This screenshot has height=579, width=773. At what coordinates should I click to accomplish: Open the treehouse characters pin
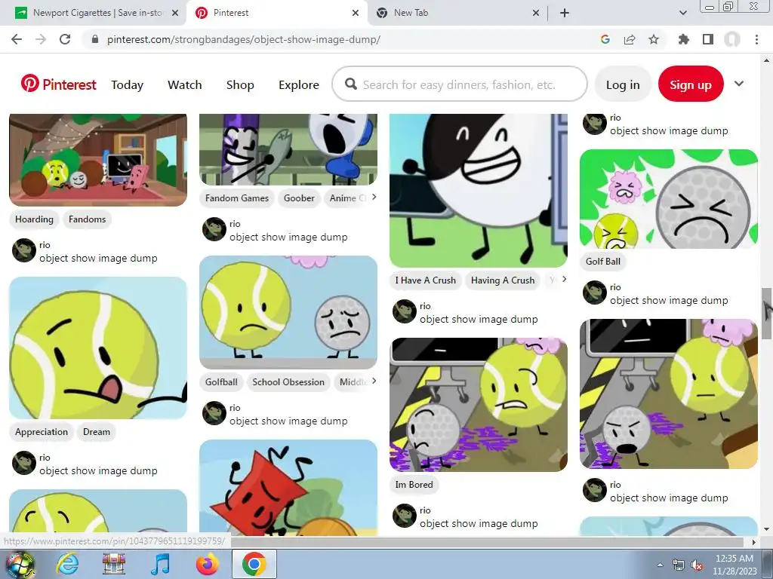click(x=98, y=160)
